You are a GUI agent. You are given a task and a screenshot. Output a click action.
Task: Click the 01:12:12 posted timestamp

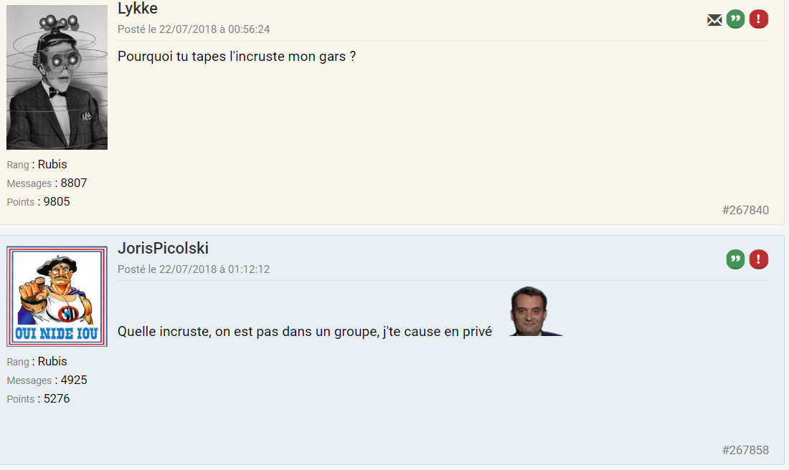point(194,269)
